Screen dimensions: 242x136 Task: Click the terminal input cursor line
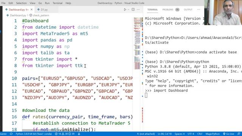[x=146, y=96]
